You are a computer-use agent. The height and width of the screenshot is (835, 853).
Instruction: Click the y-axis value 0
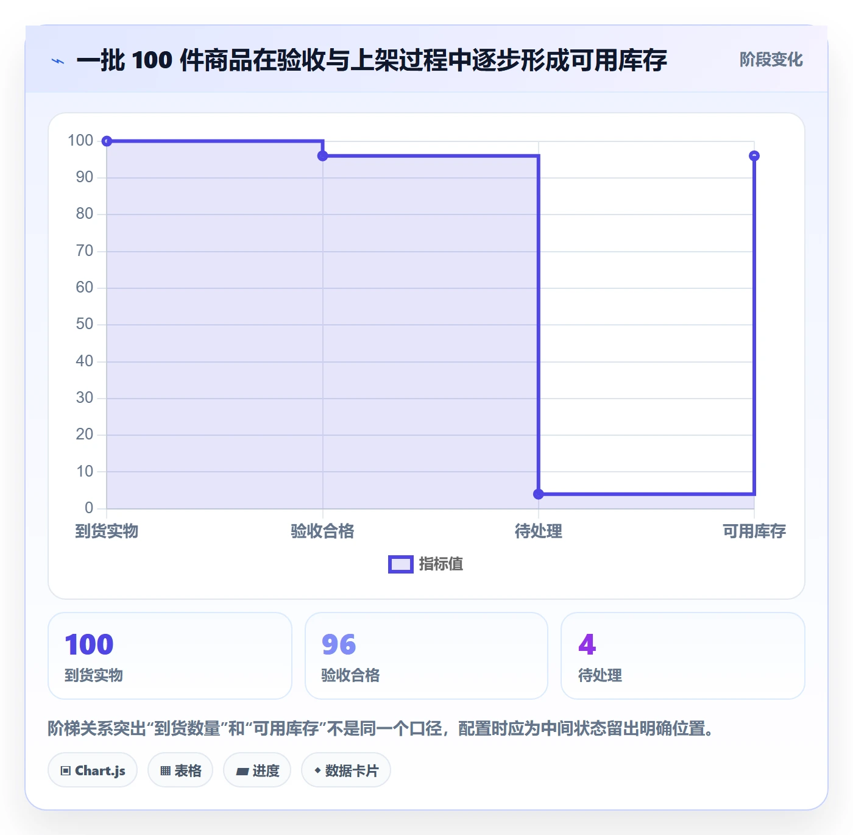[89, 508]
